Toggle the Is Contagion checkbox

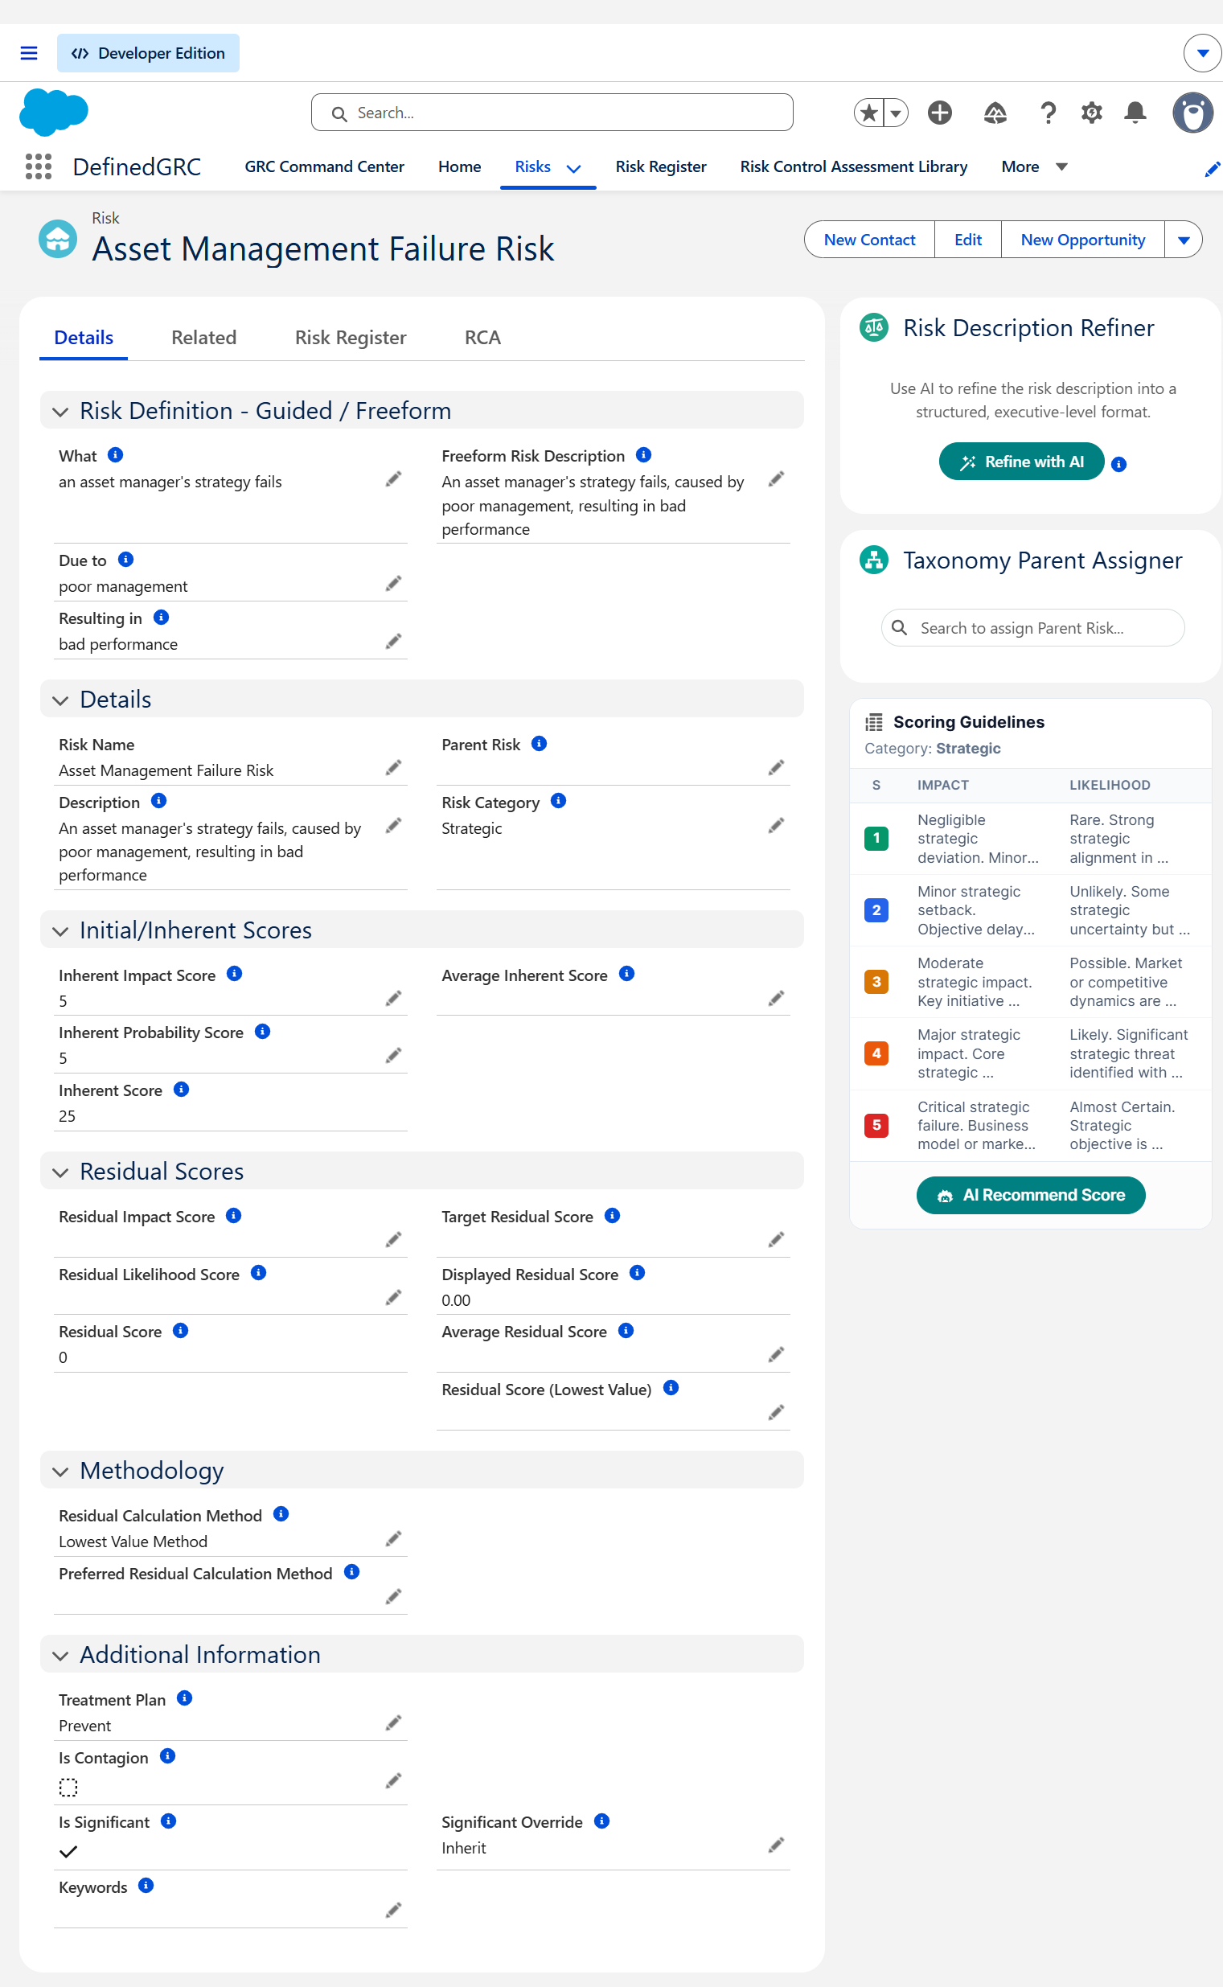pyautogui.click(x=68, y=1787)
